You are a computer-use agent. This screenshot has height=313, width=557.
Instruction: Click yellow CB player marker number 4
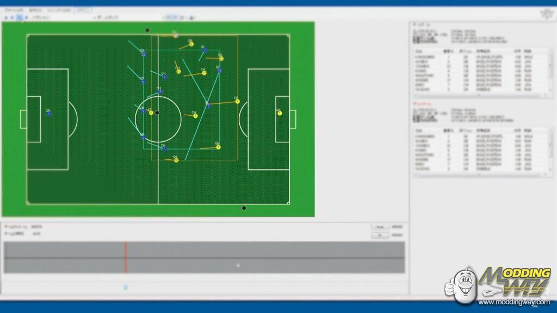(238, 102)
